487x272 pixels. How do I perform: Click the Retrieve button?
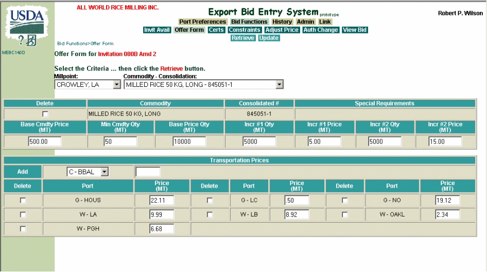coord(243,38)
